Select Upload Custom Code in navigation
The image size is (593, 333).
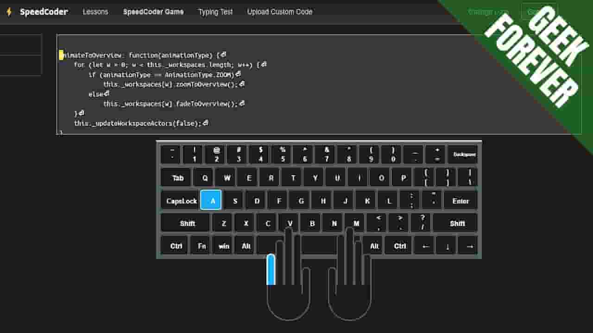tap(280, 12)
